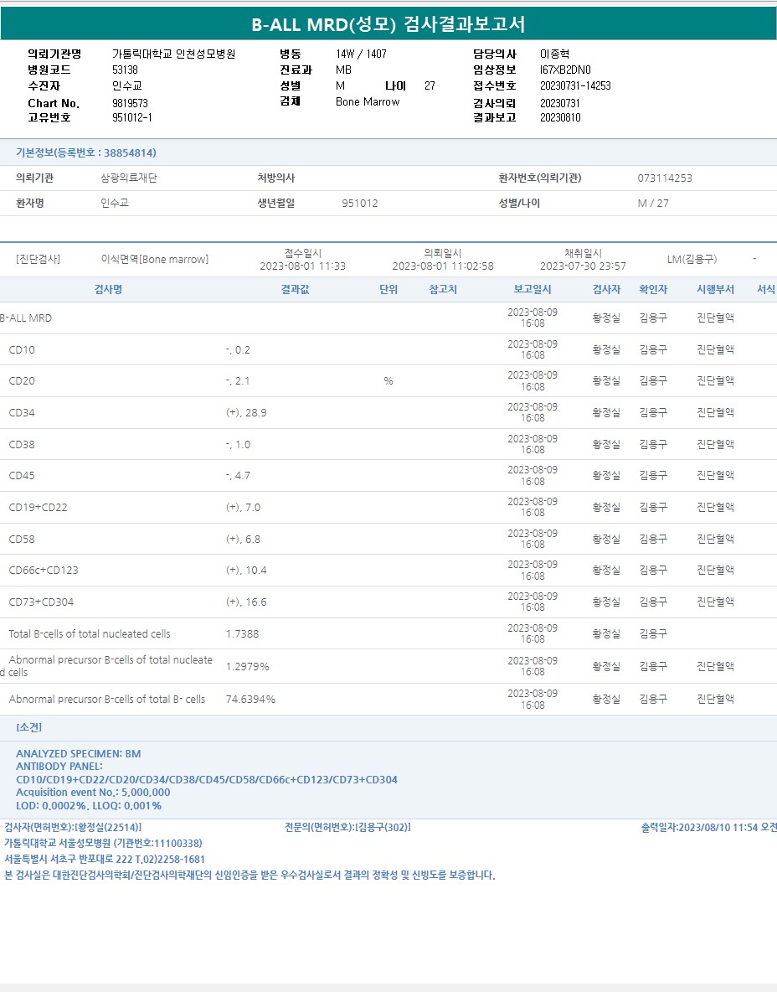Click the 참고치 column header
The width and height of the screenshot is (777, 992).
pos(443,290)
